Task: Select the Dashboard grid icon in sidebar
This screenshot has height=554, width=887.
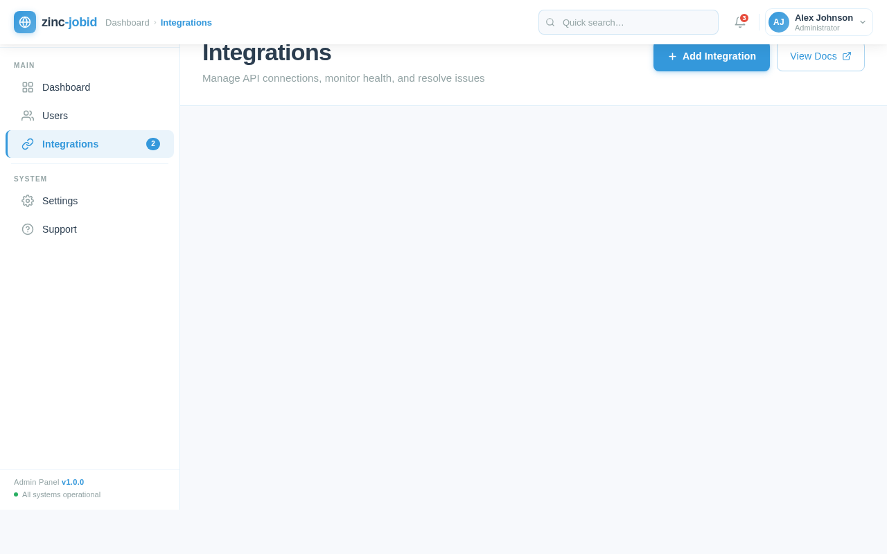Action: tap(27, 87)
